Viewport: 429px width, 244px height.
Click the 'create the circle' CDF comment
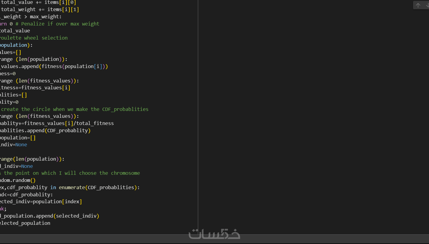coord(74,109)
